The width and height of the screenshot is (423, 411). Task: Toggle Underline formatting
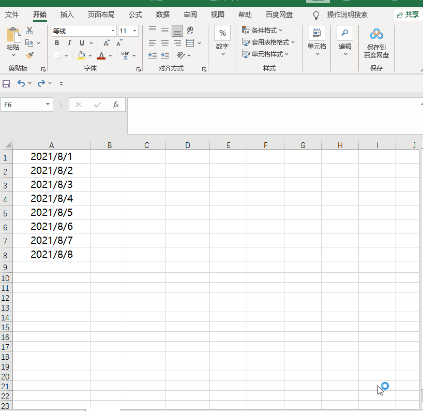(x=82, y=43)
